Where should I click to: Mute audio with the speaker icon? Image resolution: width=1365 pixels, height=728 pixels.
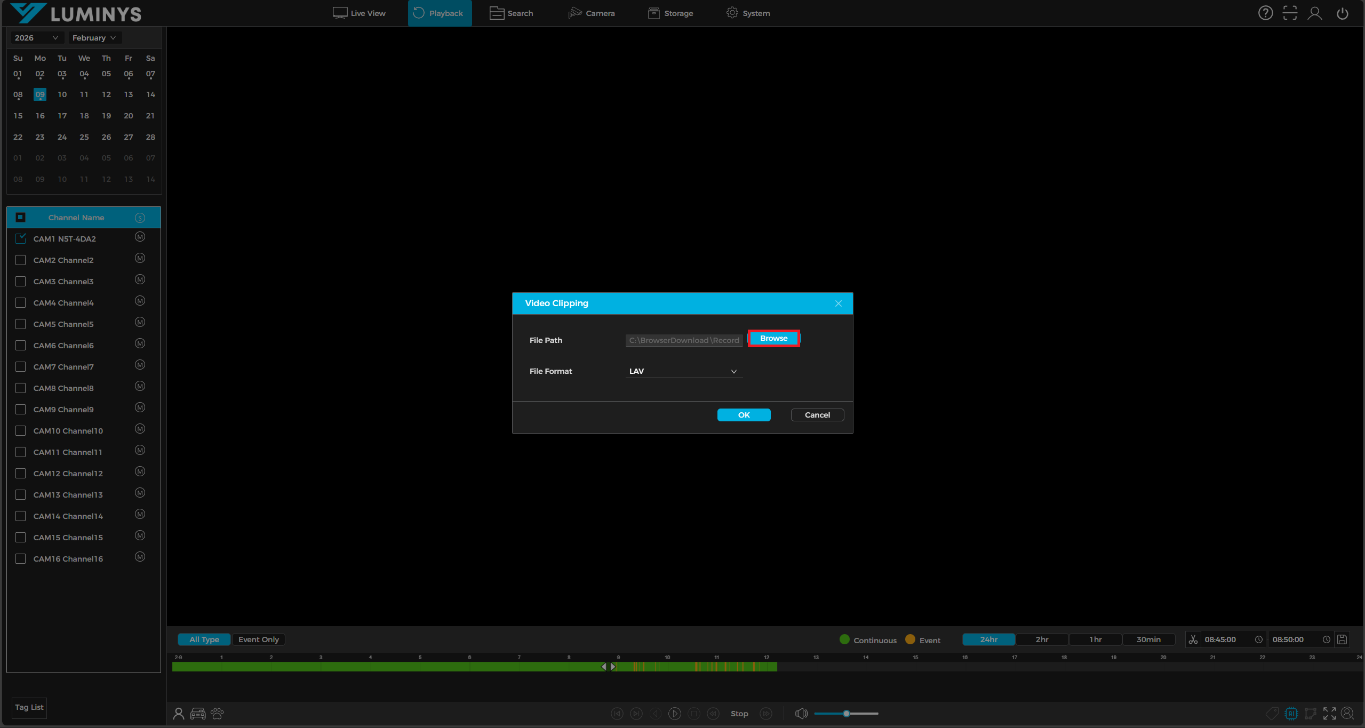tap(801, 714)
